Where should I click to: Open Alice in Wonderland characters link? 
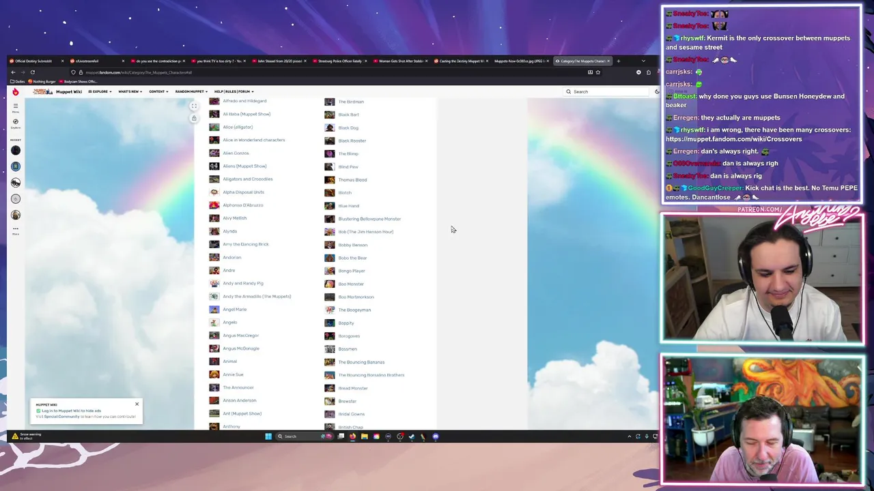pyautogui.click(x=253, y=140)
